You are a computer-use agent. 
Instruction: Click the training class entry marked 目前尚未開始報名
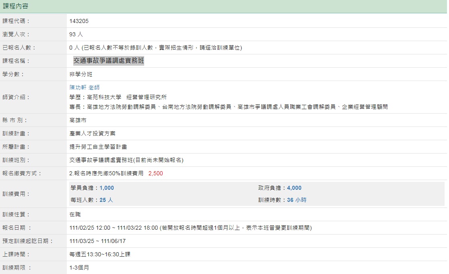126,160
